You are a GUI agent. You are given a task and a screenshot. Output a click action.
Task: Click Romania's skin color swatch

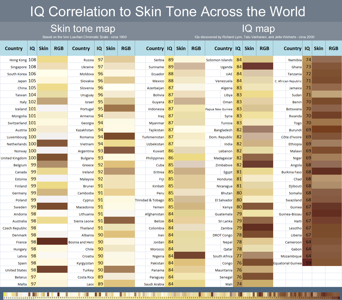click(x=119, y=137)
